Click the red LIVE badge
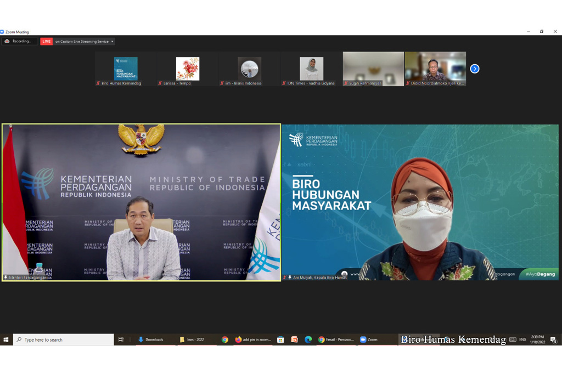This screenshot has height=374, width=562. 47,41
